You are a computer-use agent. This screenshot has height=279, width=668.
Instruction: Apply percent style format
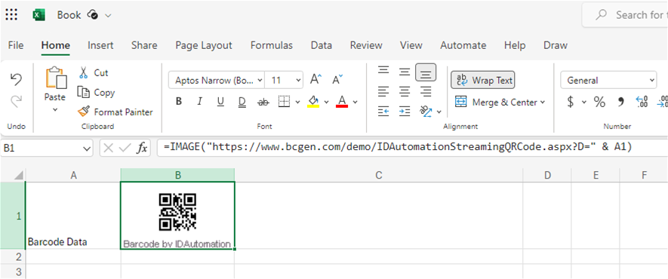point(599,102)
